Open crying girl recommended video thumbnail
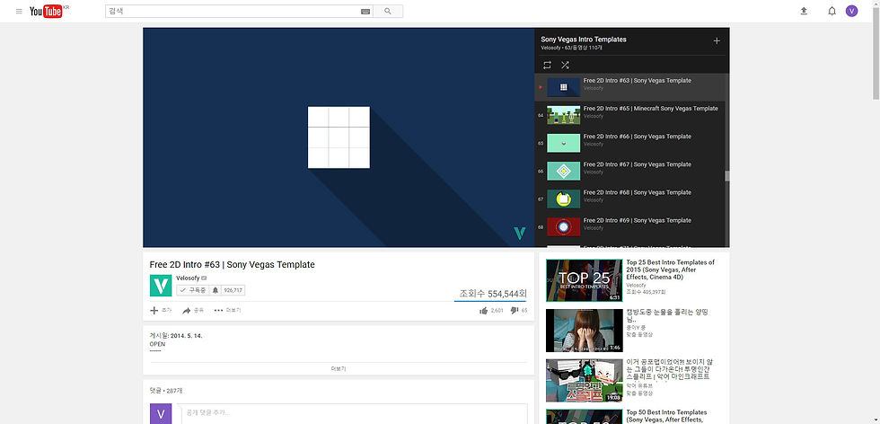880x424 pixels. [585, 331]
